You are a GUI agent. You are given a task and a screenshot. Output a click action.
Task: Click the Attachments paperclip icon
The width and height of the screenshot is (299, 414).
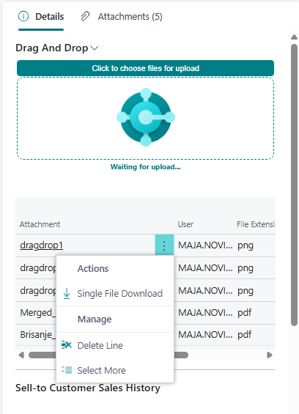tap(85, 16)
